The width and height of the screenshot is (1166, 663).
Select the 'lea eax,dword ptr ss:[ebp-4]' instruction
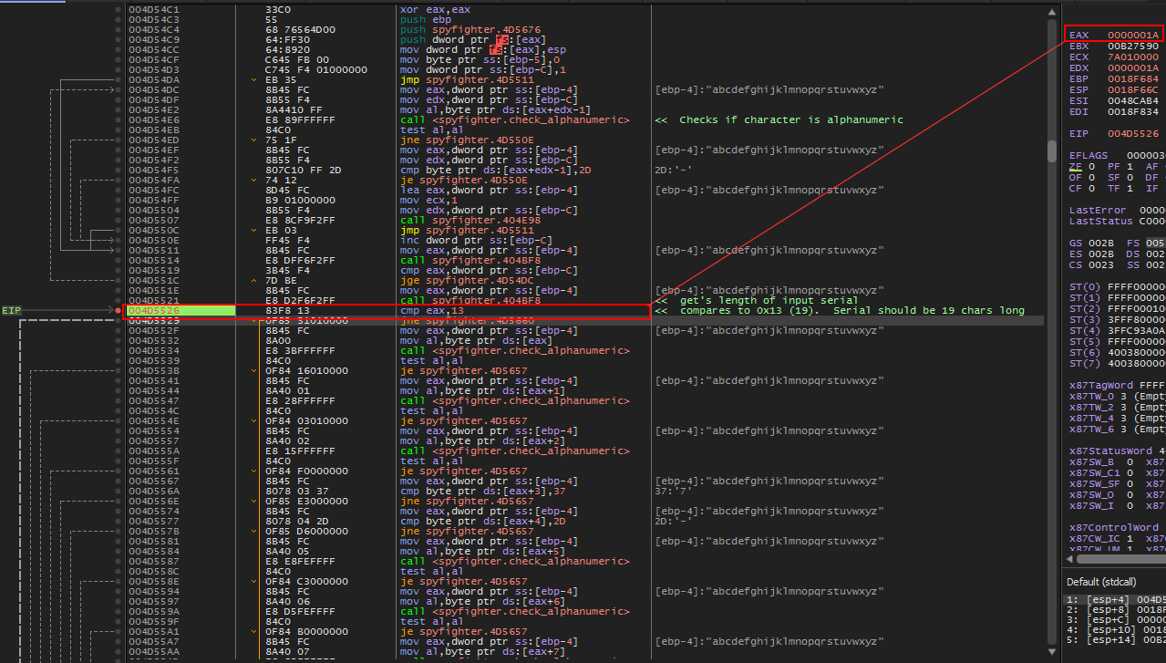click(x=489, y=190)
